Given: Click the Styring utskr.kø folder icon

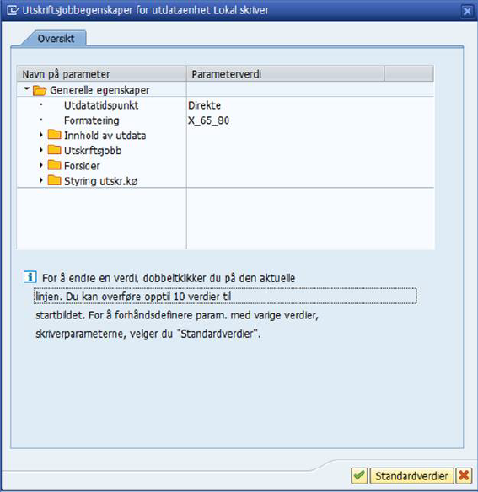Looking at the screenshot, I should 54,180.
